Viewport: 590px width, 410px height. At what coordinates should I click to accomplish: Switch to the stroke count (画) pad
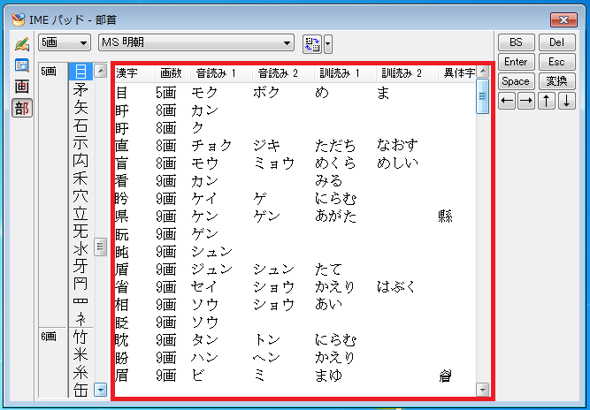[x=22, y=87]
